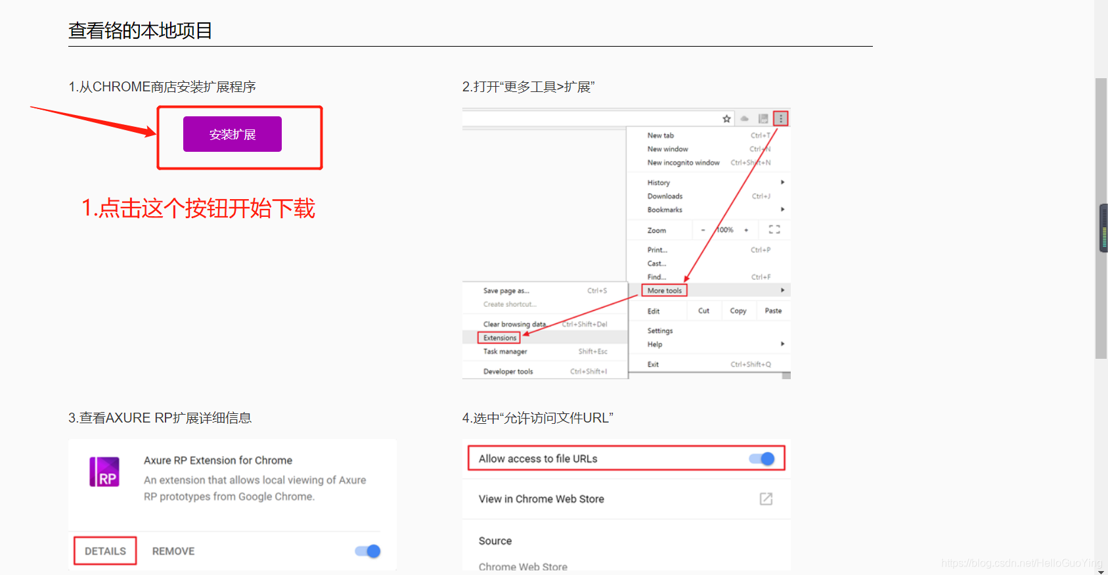Click the Create shortcut... greyed entry
Image resolution: width=1108 pixels, height=575 pixels.
tap(510, 304)
